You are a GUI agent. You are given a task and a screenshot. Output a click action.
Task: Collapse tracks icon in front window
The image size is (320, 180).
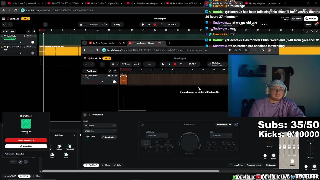tap(115, 71)
